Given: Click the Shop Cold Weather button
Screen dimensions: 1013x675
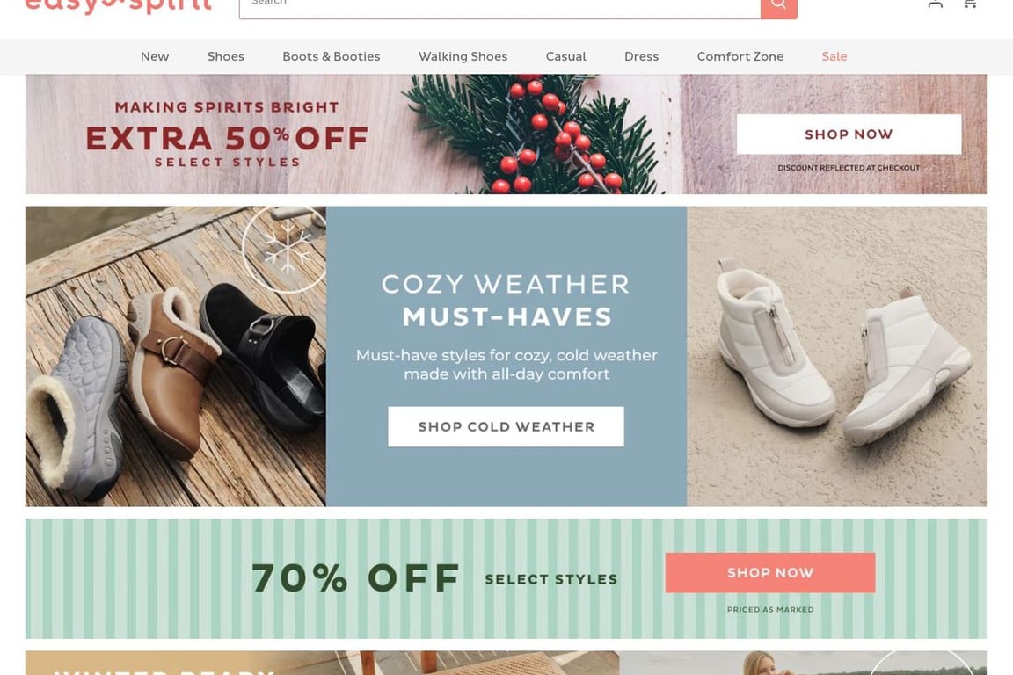Looking at the screenshot, I should tap(506, 426).
